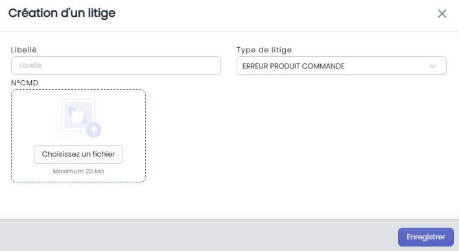Click the Type de litige label
The width and height of the screenshot is (459, 251).
[264, 50]
